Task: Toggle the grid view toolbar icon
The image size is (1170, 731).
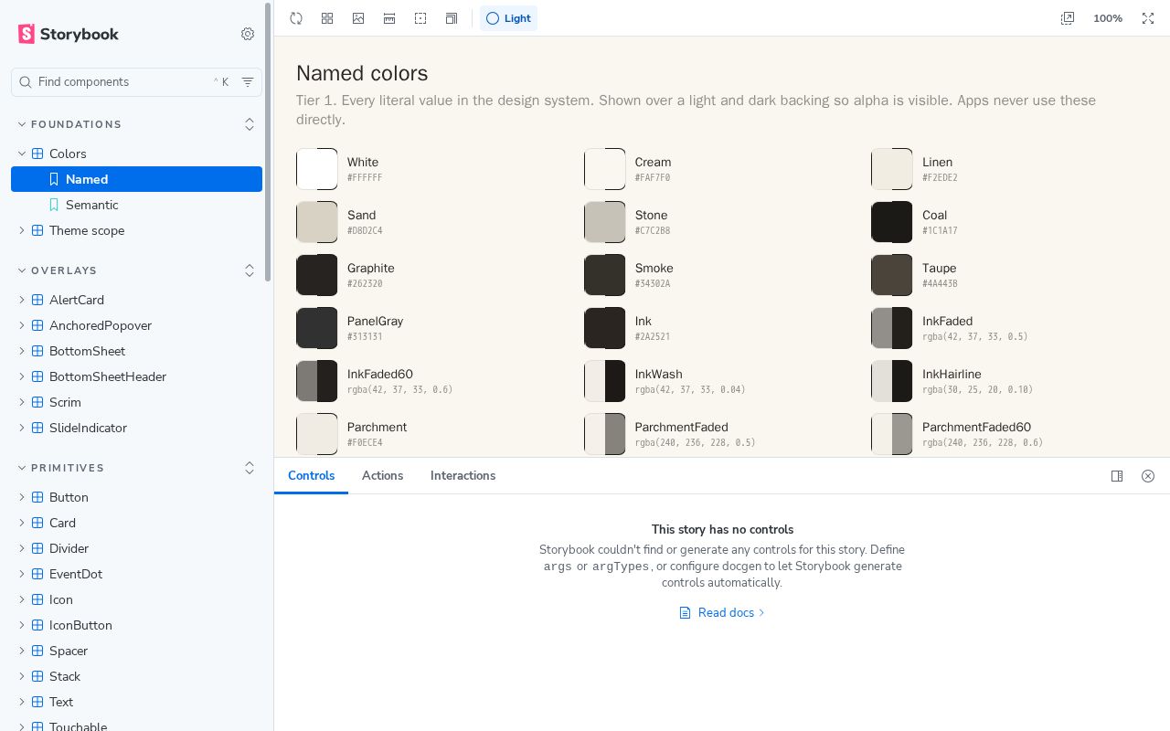Action: click(327, 18)
